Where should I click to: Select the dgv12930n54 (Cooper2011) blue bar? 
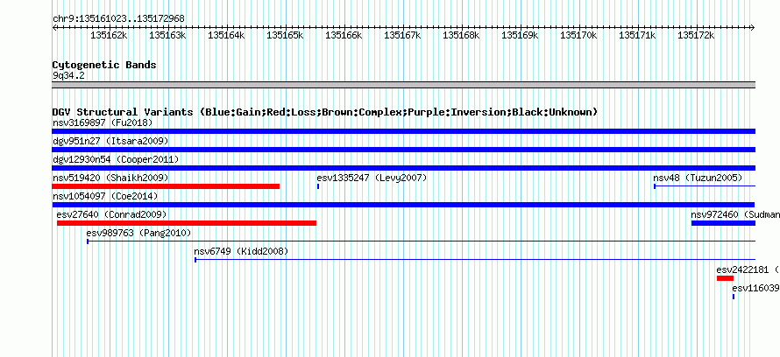(403, 168)
